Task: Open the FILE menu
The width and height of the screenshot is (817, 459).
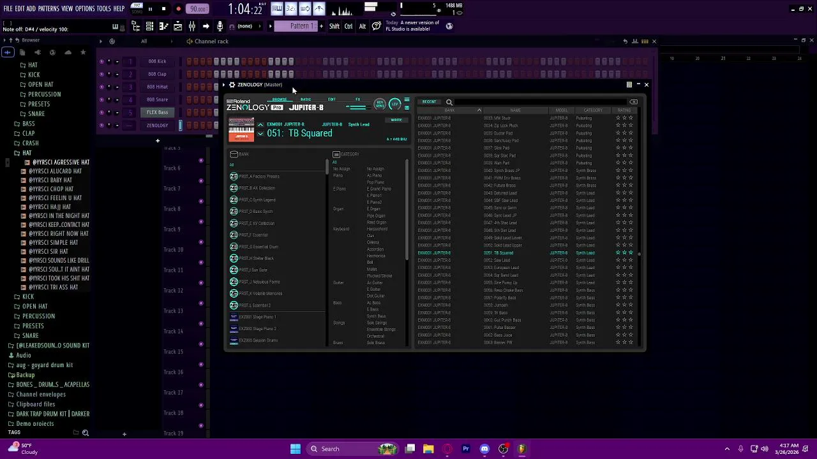Action: [x=8, y=9]
